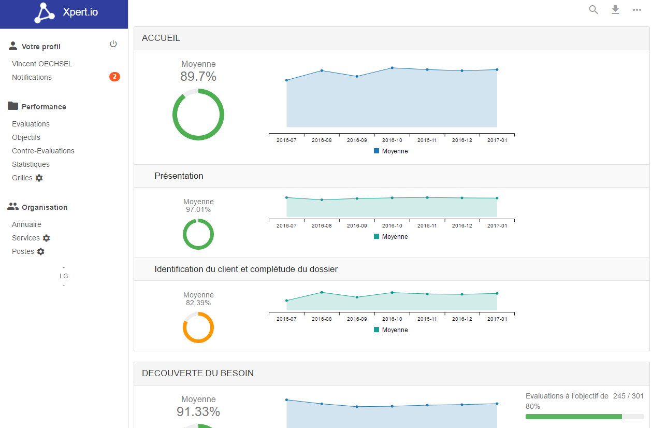652x428 pixels.
Task: Open the Annuaire directory
Action: point(26,224)
